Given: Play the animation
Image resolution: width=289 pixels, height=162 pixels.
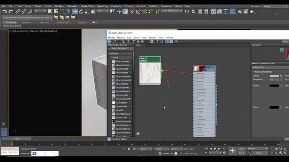Looking at the screenshot, I should point(215,148).
